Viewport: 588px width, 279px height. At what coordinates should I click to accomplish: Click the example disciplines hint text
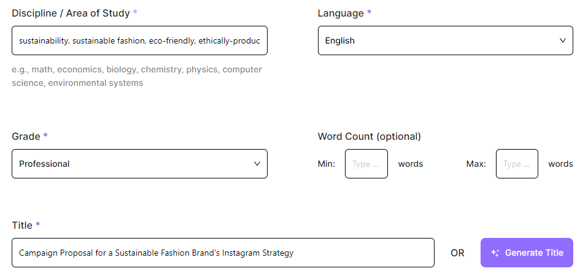coord(136,76)
